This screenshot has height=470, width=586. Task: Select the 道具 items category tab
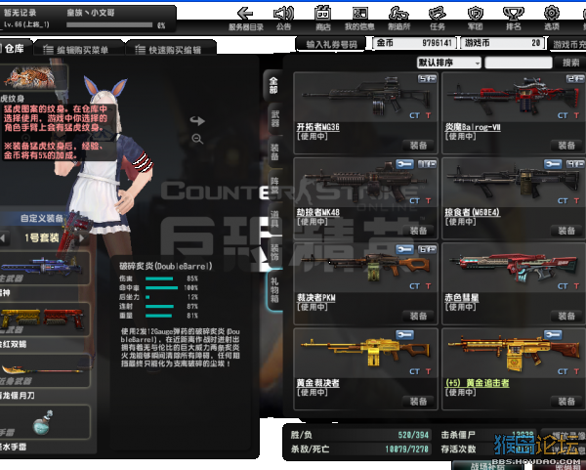click(274, 219)
